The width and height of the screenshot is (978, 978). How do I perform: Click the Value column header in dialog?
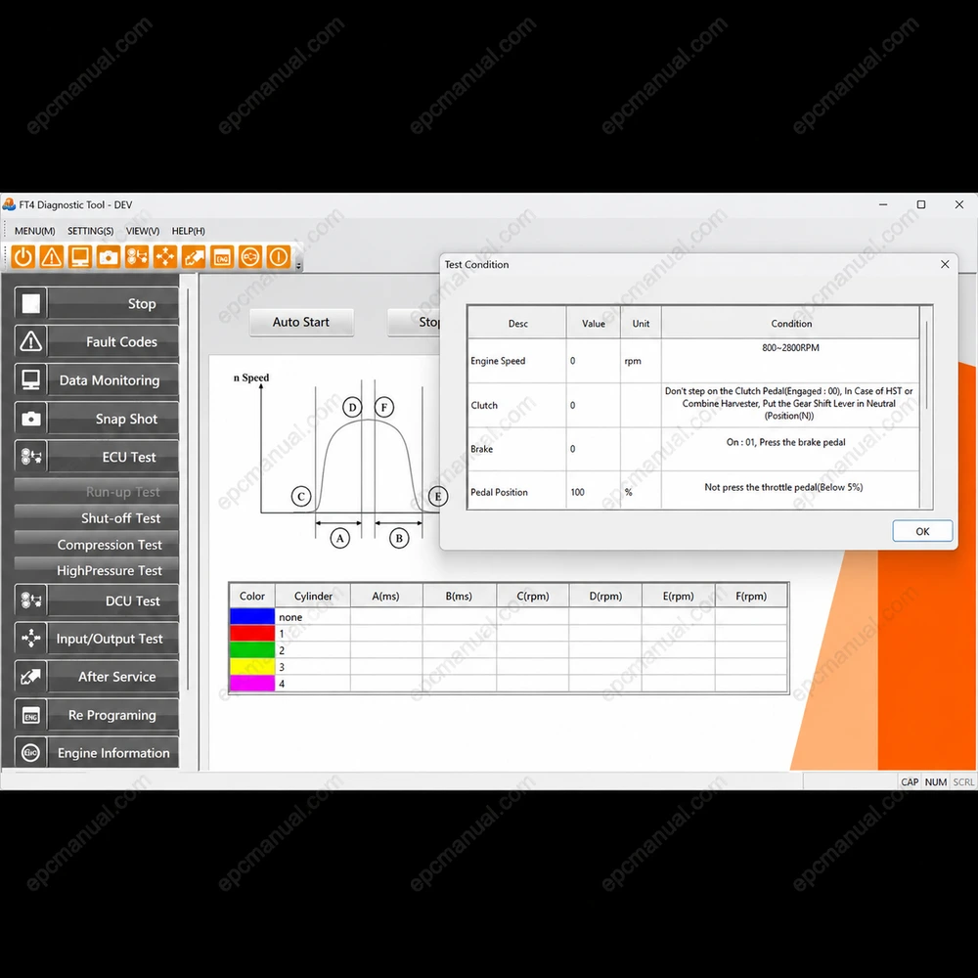pos(594,323)
